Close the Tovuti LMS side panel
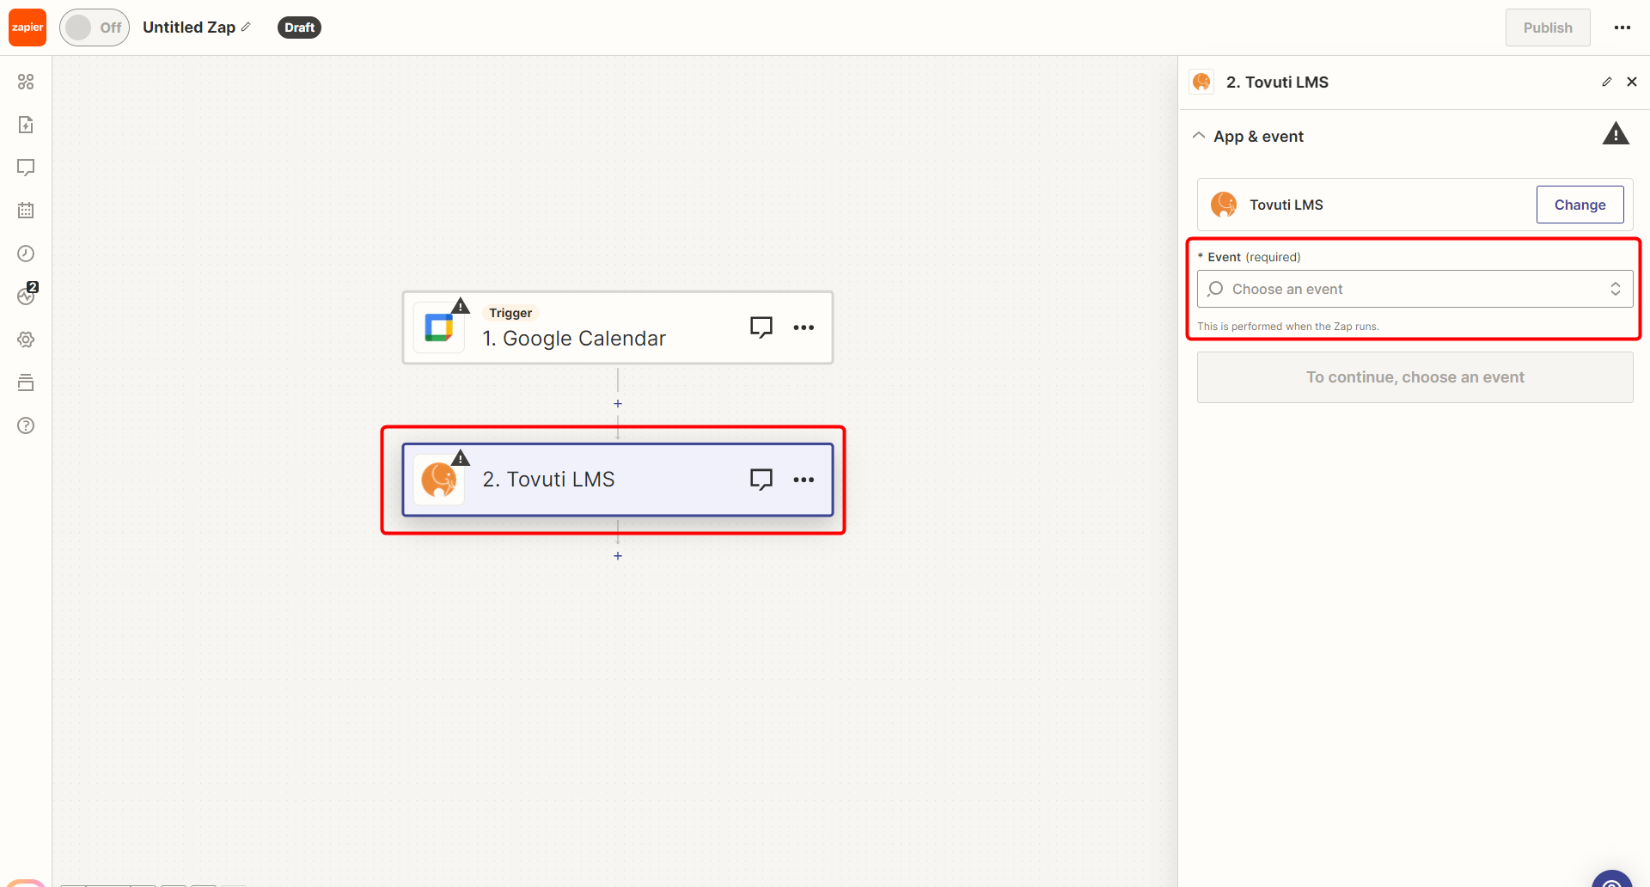The width and height of the screenshot is (1650, 887). [1632, 82]
